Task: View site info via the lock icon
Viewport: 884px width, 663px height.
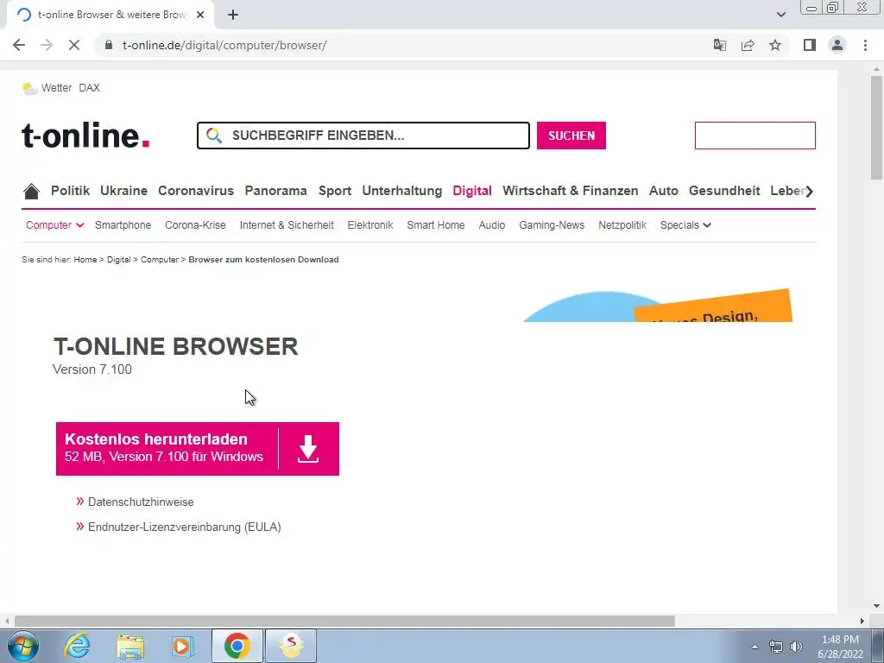Action: click(109, 45)
